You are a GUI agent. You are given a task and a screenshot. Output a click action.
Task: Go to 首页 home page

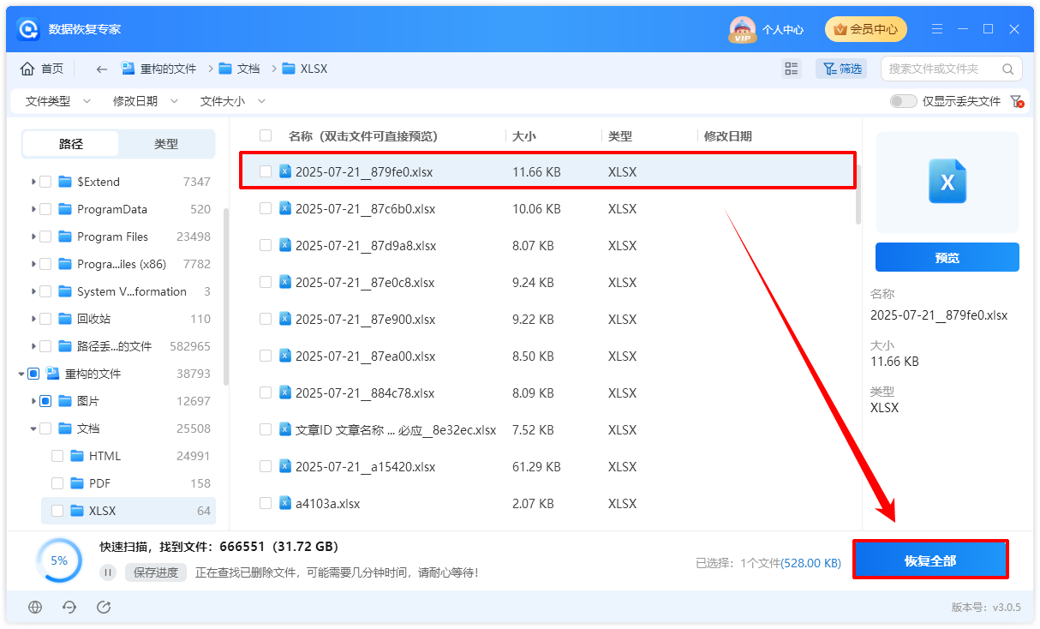click(42, 69)
